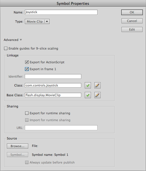The image size is (146, 171).
Task: Edit the Base Class with pencil icon
Action: tap(98, 95)
